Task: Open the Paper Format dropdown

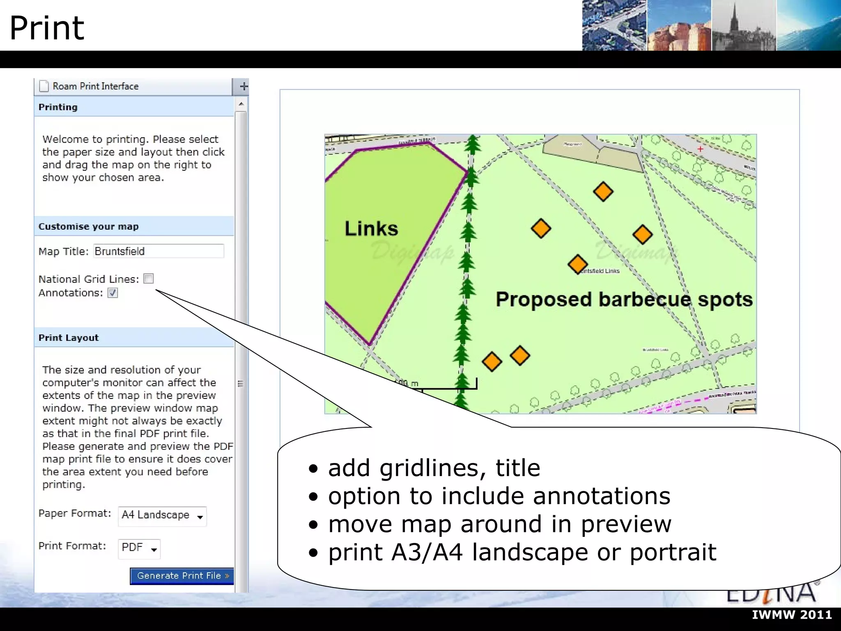Action: point(162,516)
